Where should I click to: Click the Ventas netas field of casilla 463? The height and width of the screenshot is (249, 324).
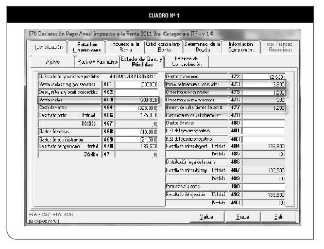click(x=137, y=100)
